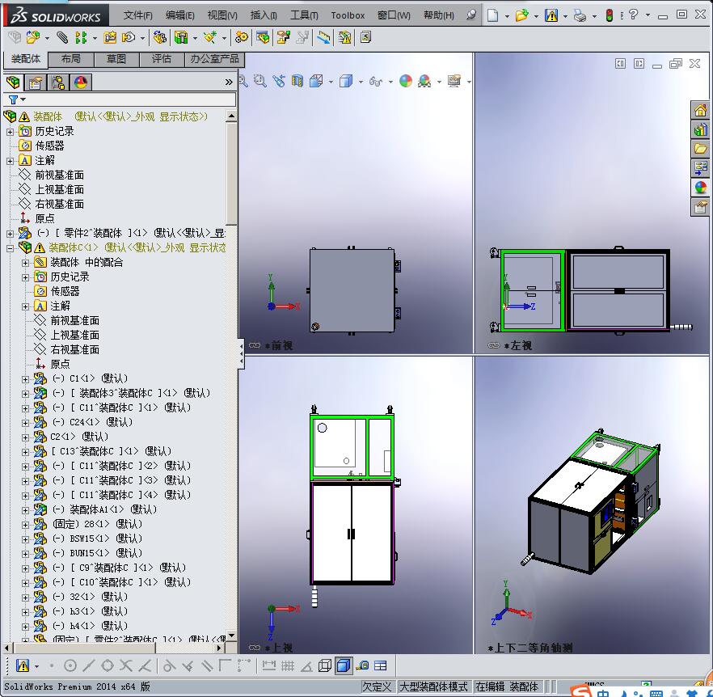Screen dimensions: 713x697
Task: Click the Apply Scene icon
Action: point(424,81)
